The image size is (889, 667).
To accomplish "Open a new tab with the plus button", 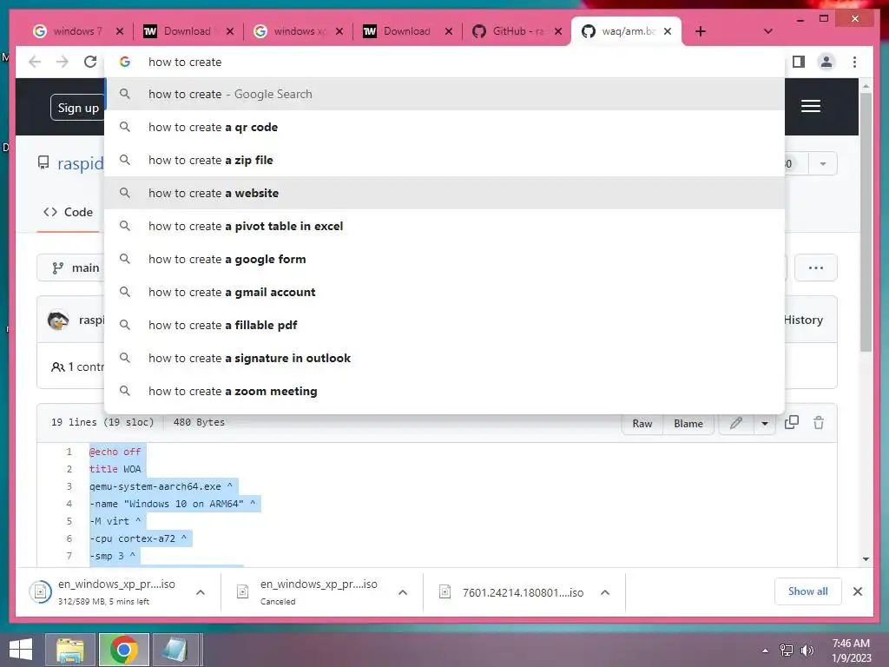I will 701,31.
